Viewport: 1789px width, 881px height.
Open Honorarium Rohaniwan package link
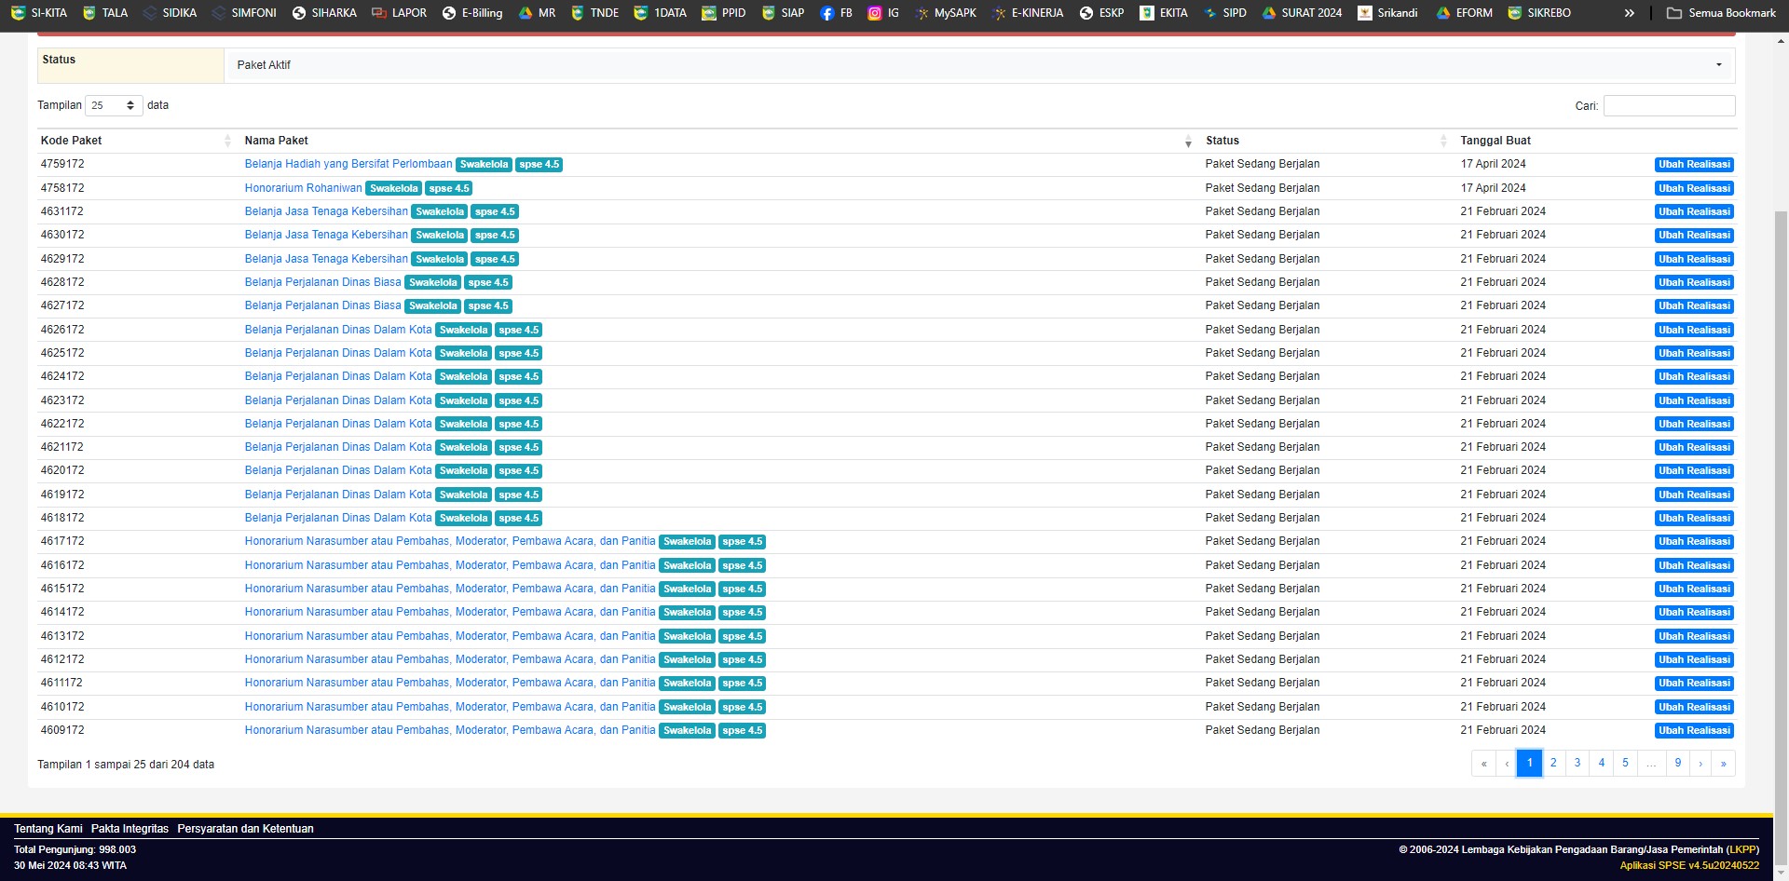(303, 188)
